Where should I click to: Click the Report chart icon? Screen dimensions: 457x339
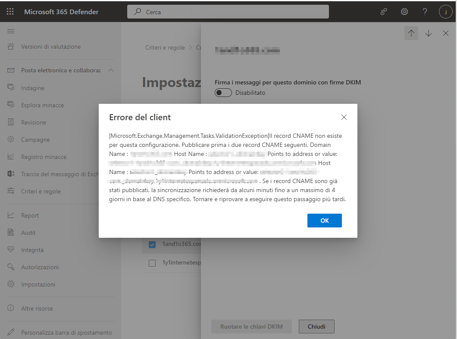tap(11, 215)
